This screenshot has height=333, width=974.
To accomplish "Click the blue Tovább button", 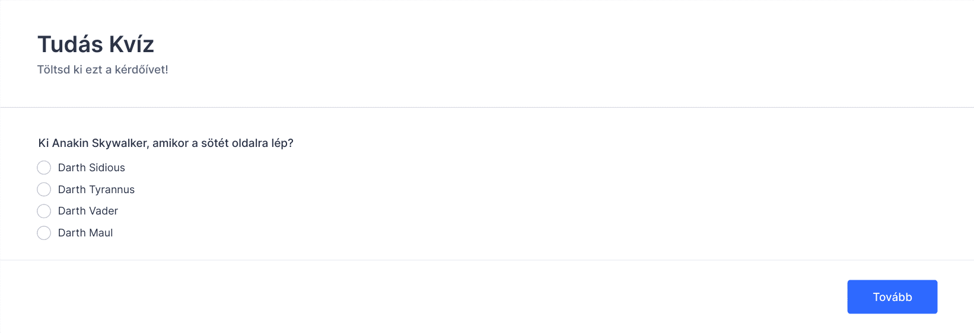I will (892, 297).
